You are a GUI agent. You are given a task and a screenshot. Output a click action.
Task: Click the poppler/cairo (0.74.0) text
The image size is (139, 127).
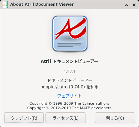(62, 87)
